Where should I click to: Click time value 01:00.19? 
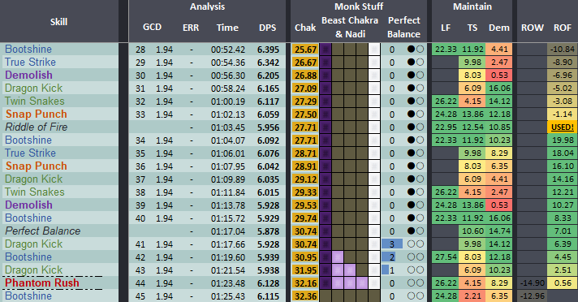point(228,101)
